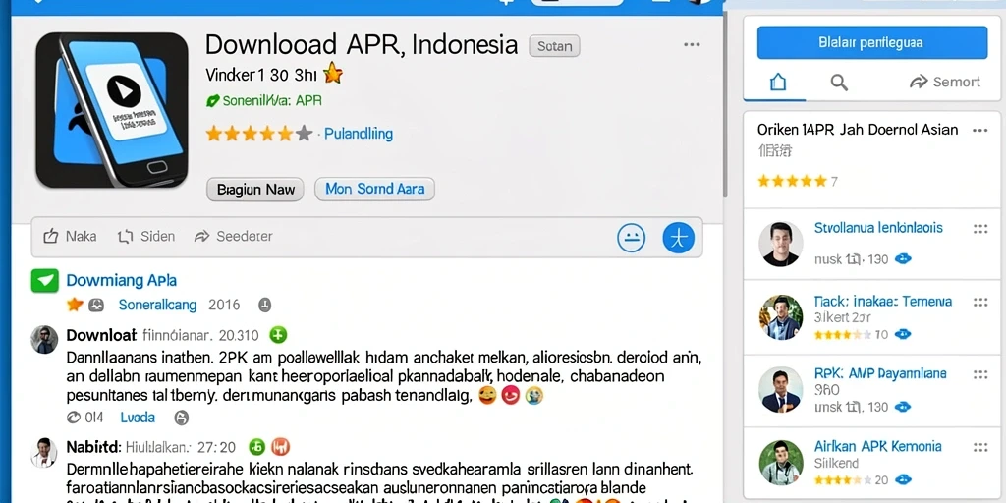Open options for Tlack: inakae: Temerva card

[x=979, y=302]
